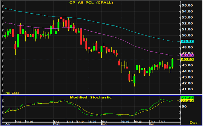The height and width of the screenshot is (126, 203).
Task: Click the 7/7 date marker
Action: pyautogui.click(x=163, y=122)
